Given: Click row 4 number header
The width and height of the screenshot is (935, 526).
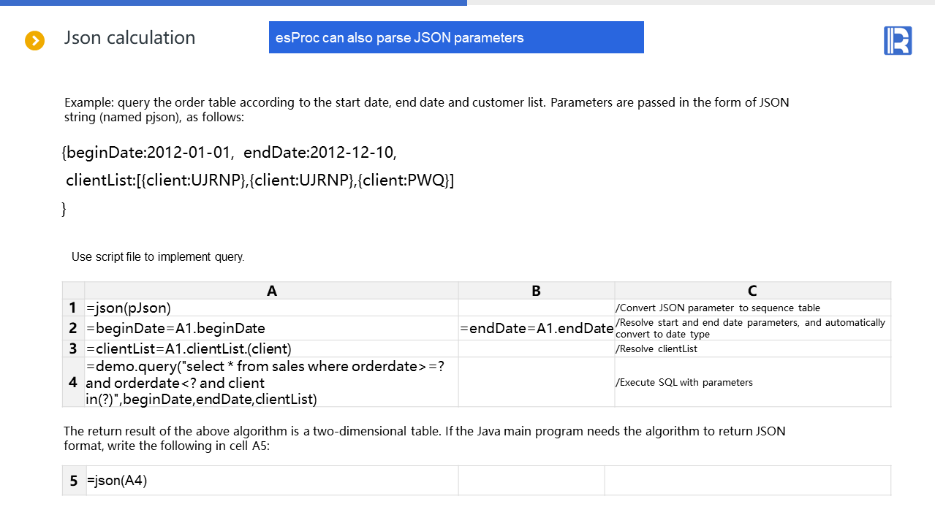Looking at the screenshot, I should 73,382.
